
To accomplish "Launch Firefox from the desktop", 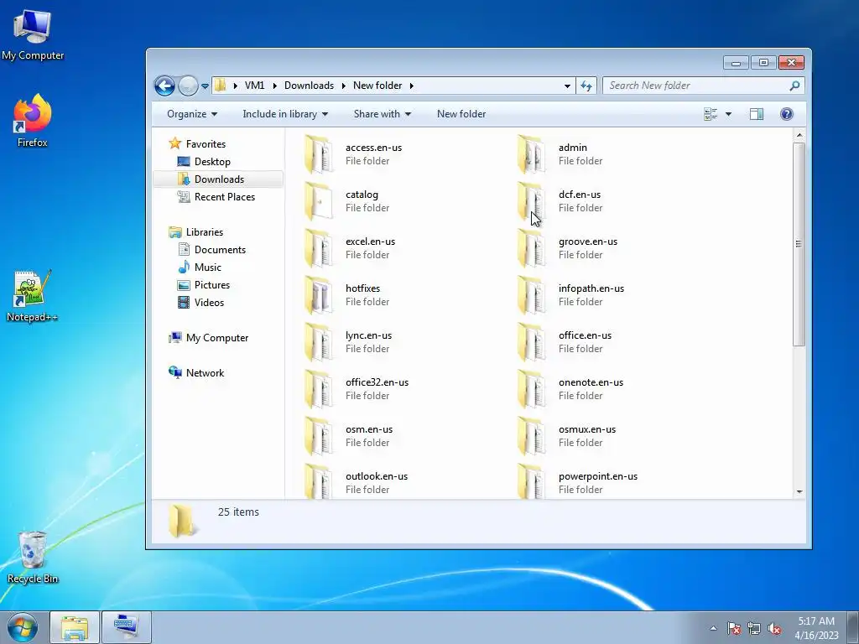I will point(33,121).
